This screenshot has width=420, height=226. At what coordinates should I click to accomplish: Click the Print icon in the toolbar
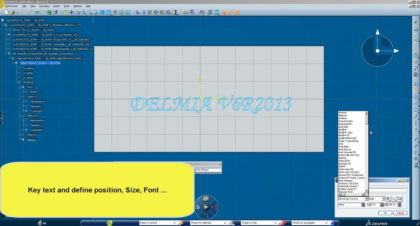[12, 12]
